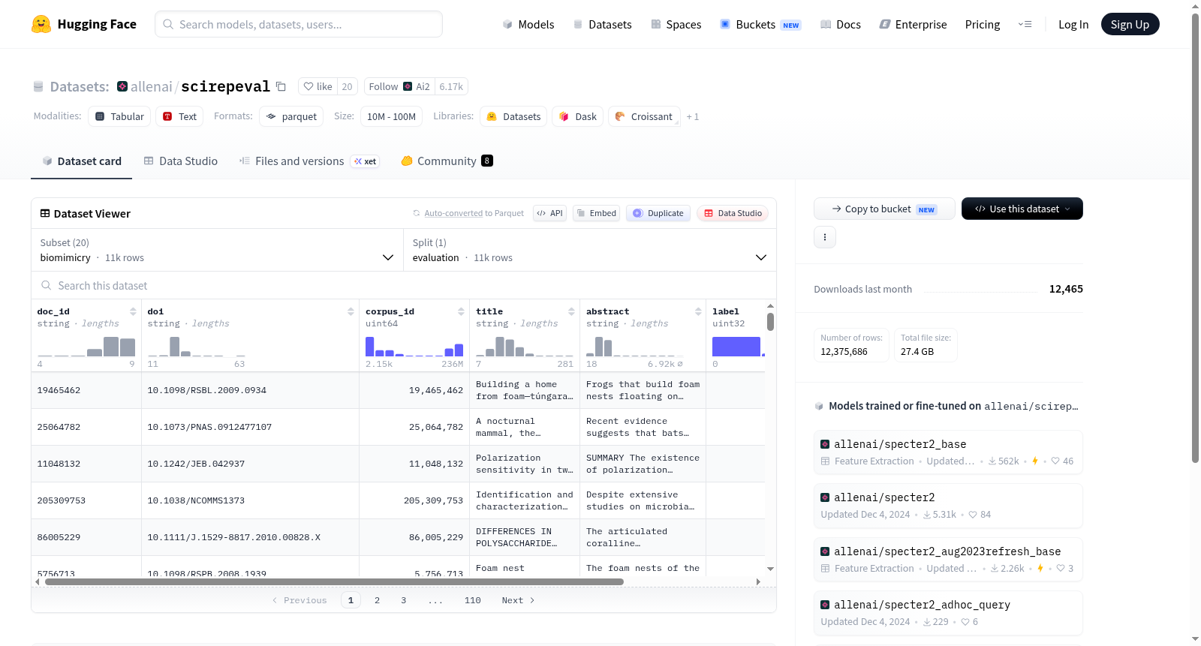The image size is (1201, 646).
Task: Click the sort icon on abstract column
Action: pos(698,311)
